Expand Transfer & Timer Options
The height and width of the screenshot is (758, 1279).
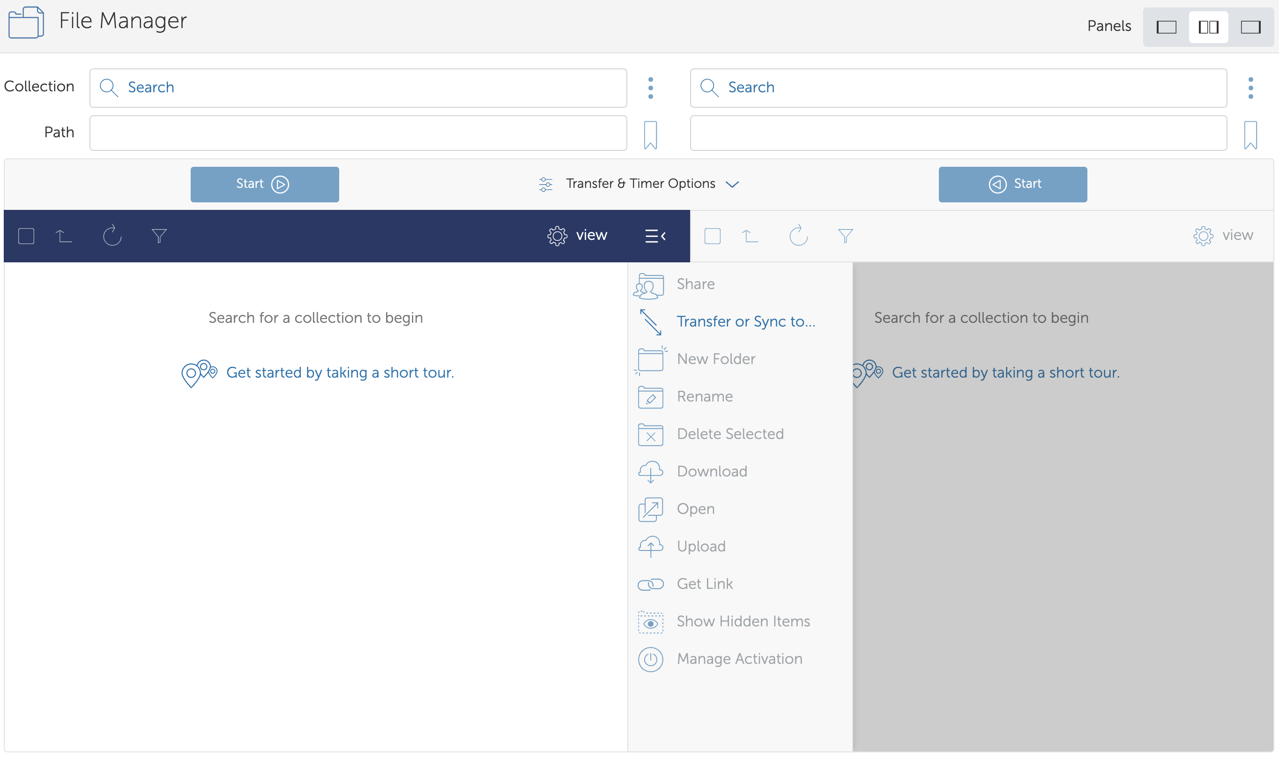pos(639,184)
